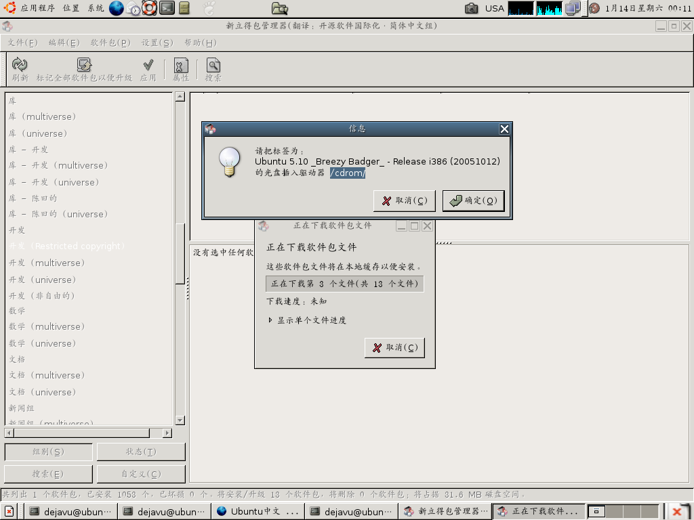The image size is (694, 520).
Task: Click the show desktop icon in bottom panel
Action: click(9, 512)
